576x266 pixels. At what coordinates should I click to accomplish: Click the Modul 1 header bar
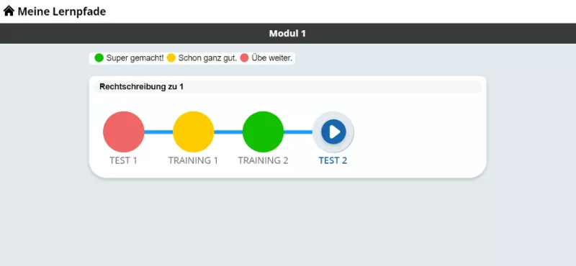[x=288, y=33]
